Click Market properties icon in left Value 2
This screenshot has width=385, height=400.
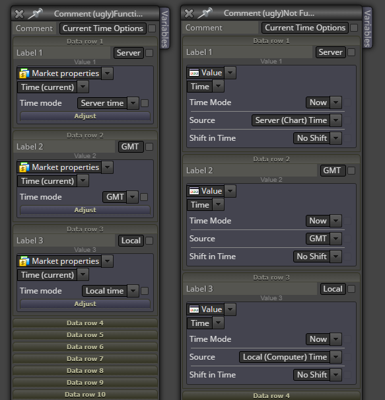(x=24, y=167)
